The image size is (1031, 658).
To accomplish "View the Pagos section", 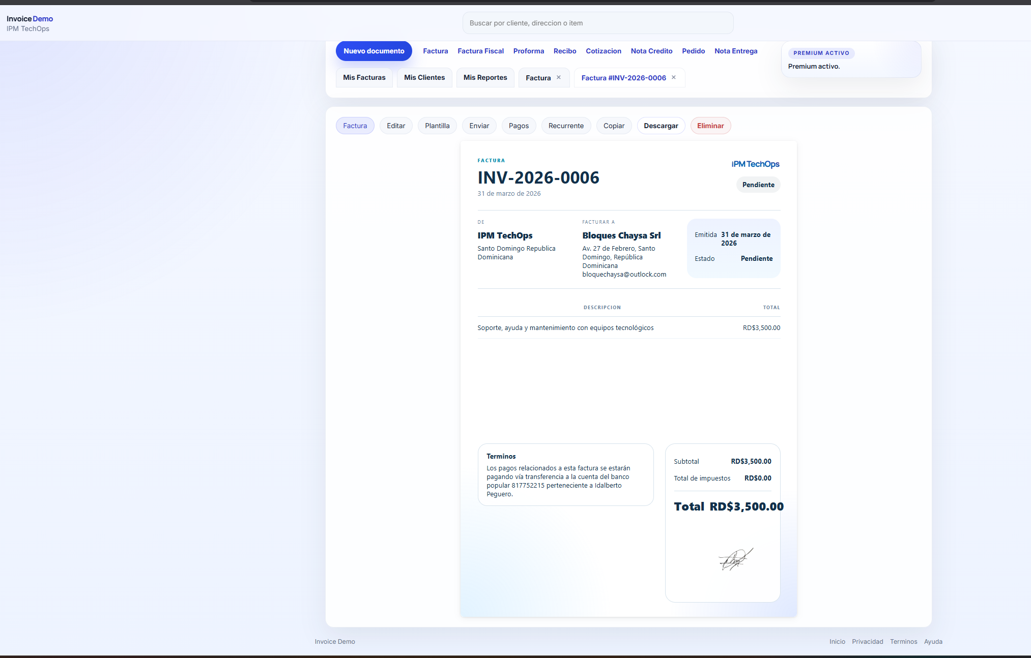I will [519, 126].
